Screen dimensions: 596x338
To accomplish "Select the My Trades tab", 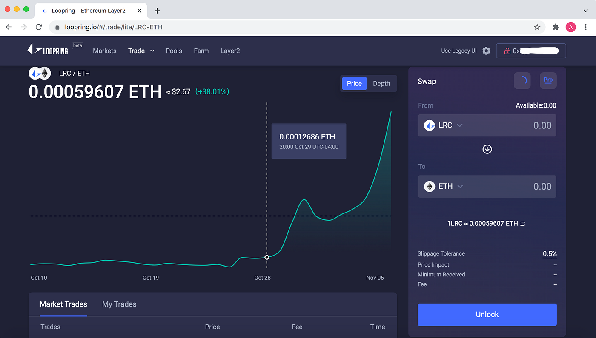I will click(x=119, y=304).
